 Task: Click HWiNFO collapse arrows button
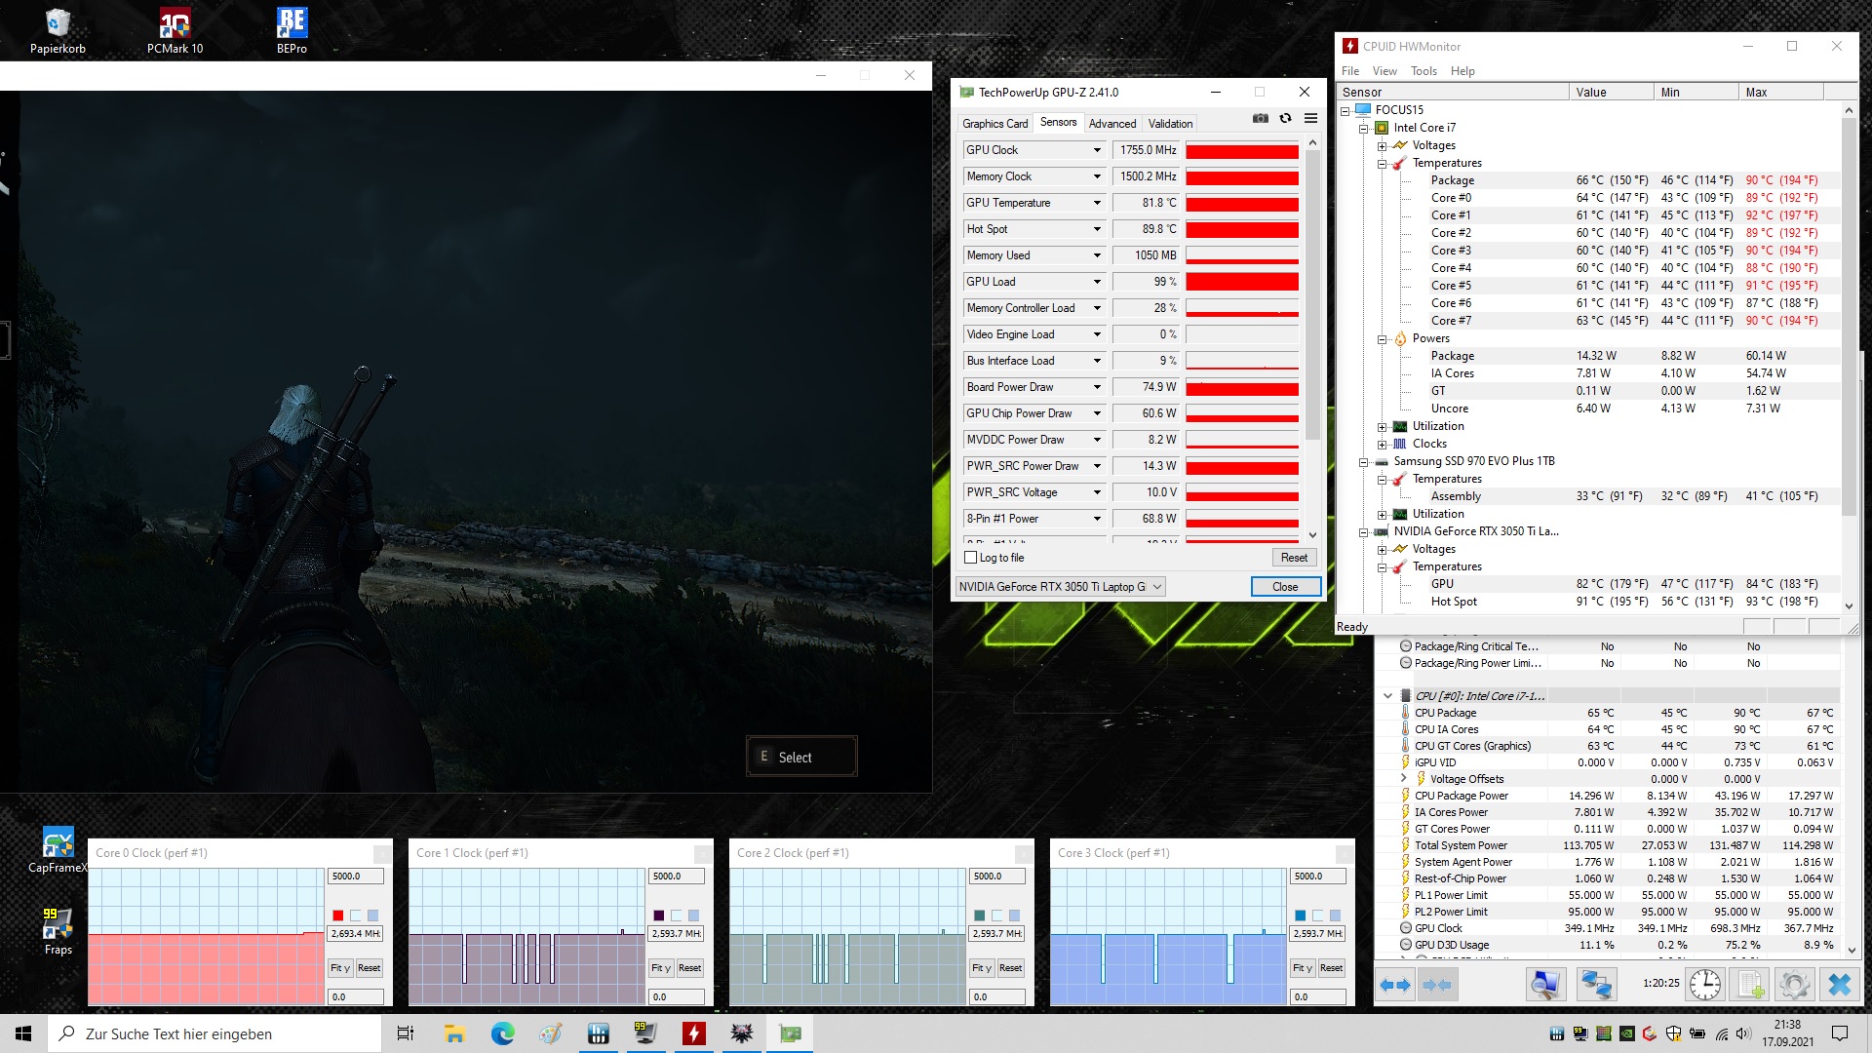[1437, 985]
